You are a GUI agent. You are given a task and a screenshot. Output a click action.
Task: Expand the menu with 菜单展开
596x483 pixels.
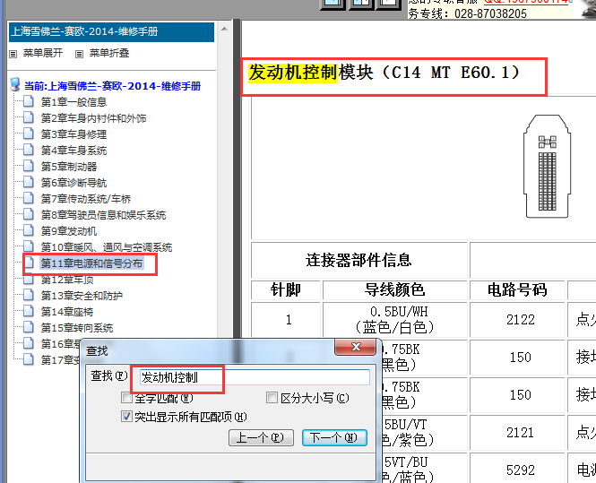pyautogui.click(x=43, y=53)
